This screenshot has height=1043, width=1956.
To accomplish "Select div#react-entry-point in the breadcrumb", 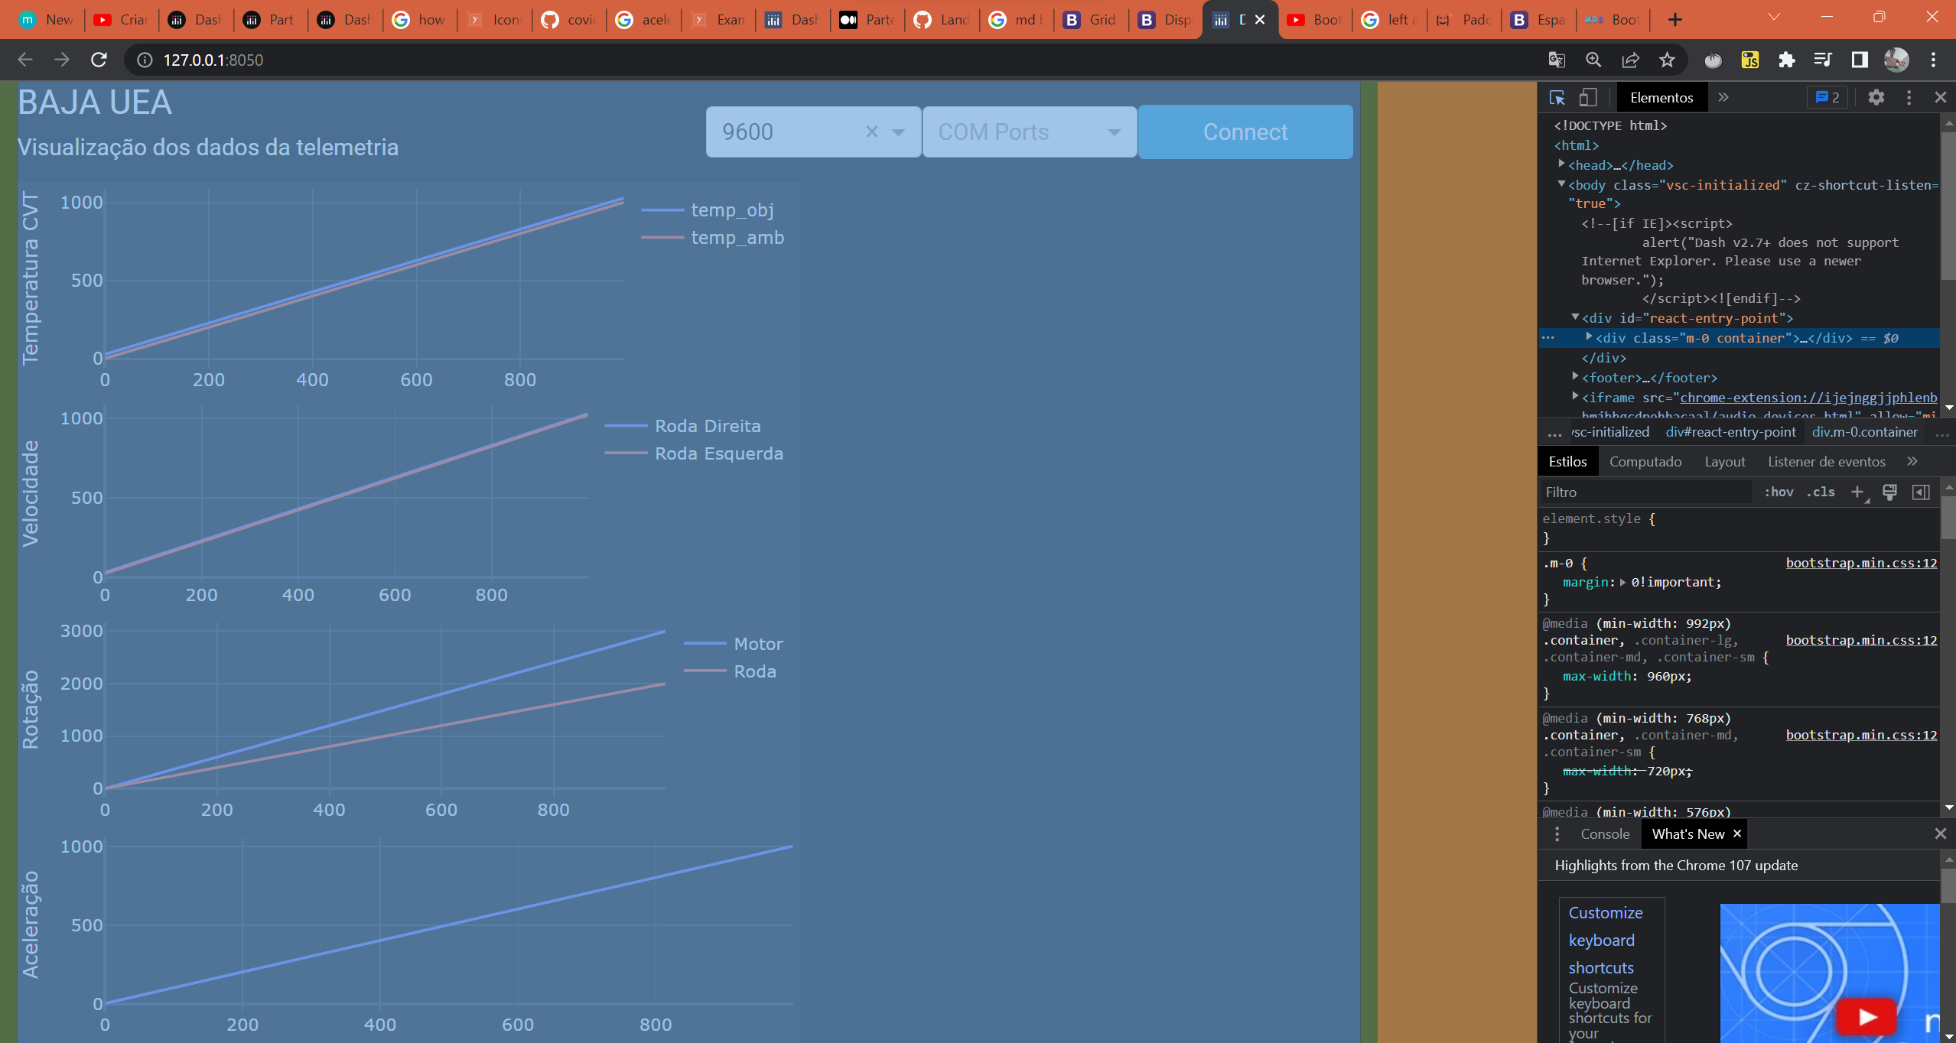I will pos(1730,432).
